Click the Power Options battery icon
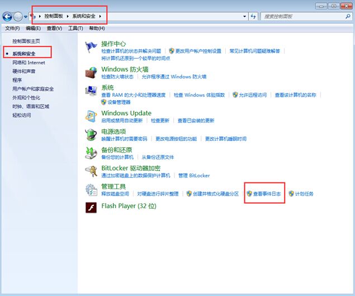 (x=91, y=135)
